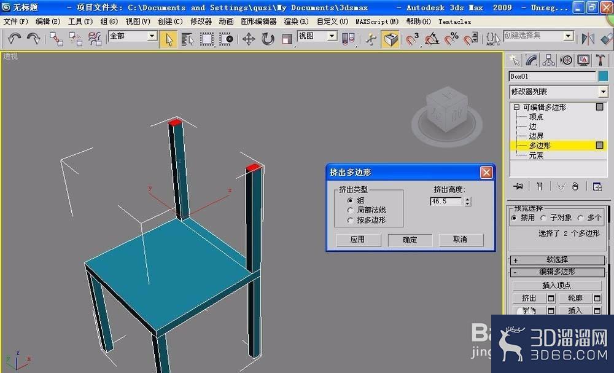
Task: Select the Select and Move tool
Action: pos(249,39)
